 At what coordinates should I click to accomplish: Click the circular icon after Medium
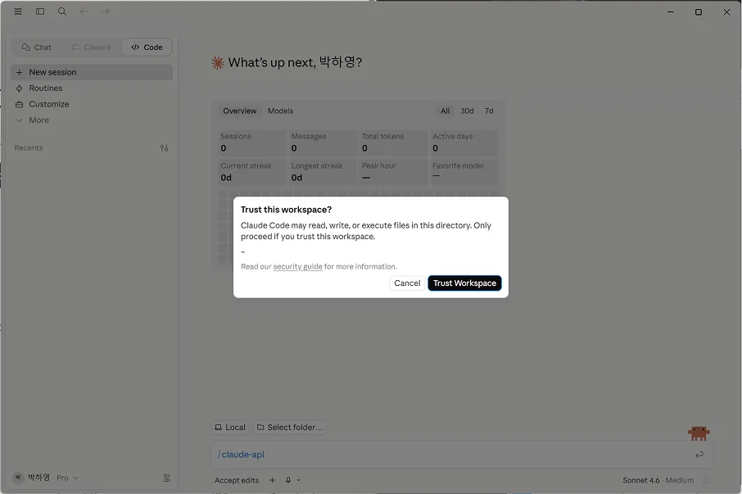(x=707, y=480)
